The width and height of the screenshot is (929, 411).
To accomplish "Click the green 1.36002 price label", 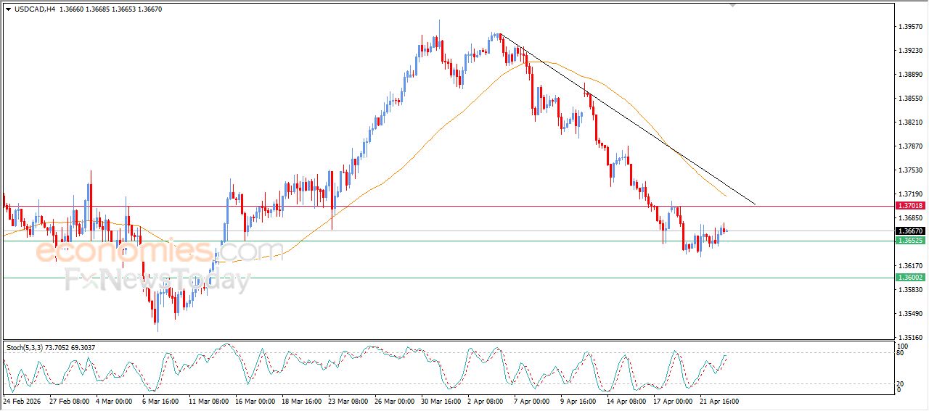I will tap(910, 278).
